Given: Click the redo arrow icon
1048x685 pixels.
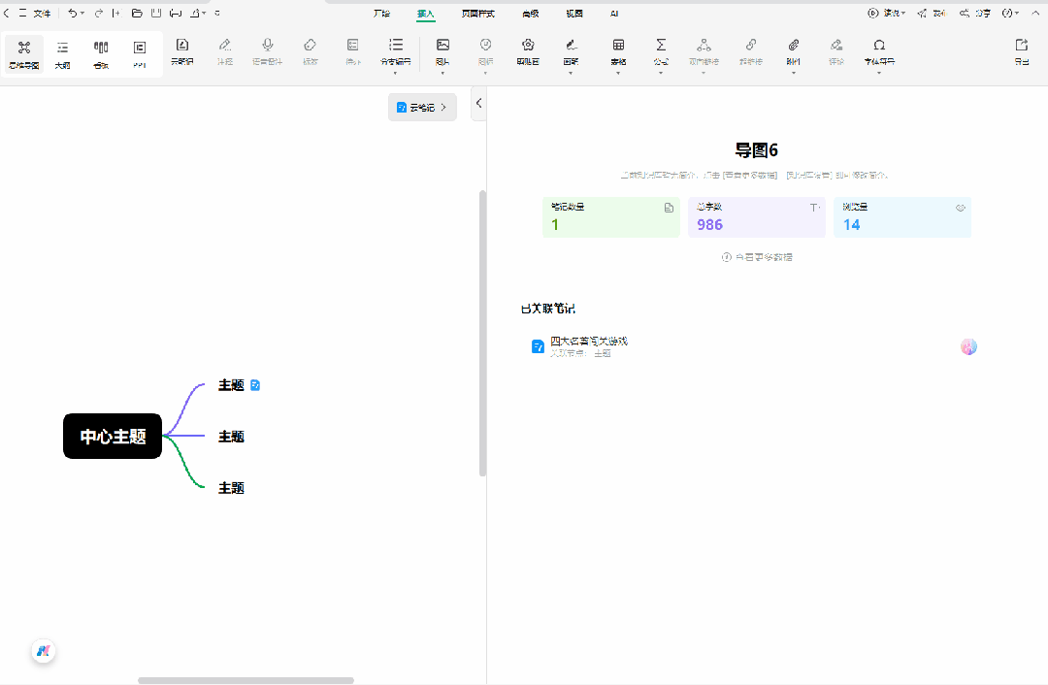Looking at the screenshot, I should pos(99,13).
